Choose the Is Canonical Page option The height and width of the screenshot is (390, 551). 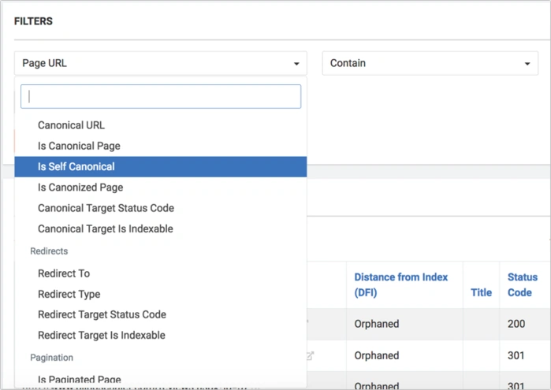point(79,146)
